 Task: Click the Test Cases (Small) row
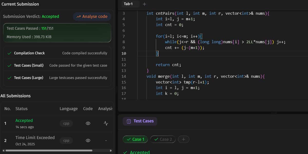pyautogui.click(x=57, y=65)
